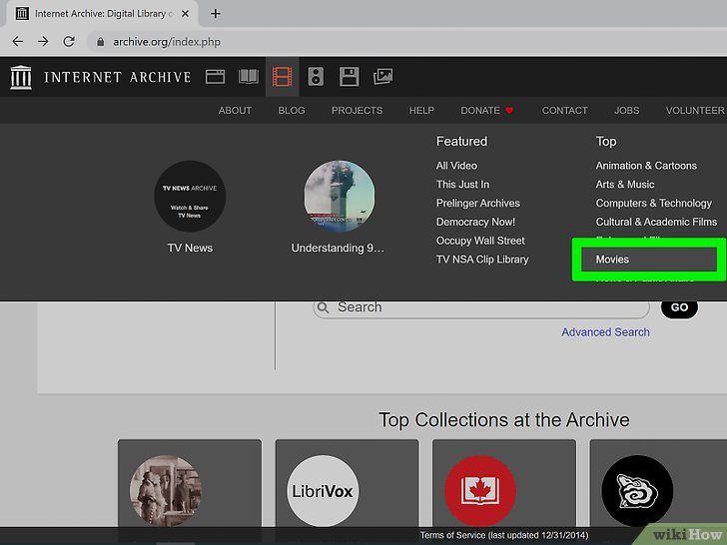Open the Computers & Technology link
Viewport: 727px width, 545px height.
click(x=654, y=203)
